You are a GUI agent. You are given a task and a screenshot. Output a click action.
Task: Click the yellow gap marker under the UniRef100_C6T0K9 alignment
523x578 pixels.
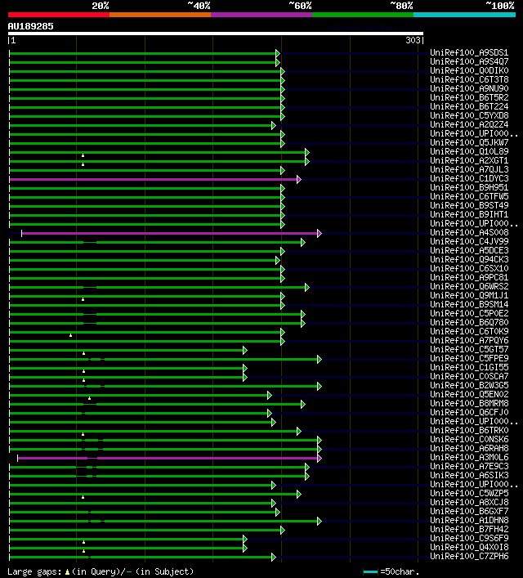[71, 335]
